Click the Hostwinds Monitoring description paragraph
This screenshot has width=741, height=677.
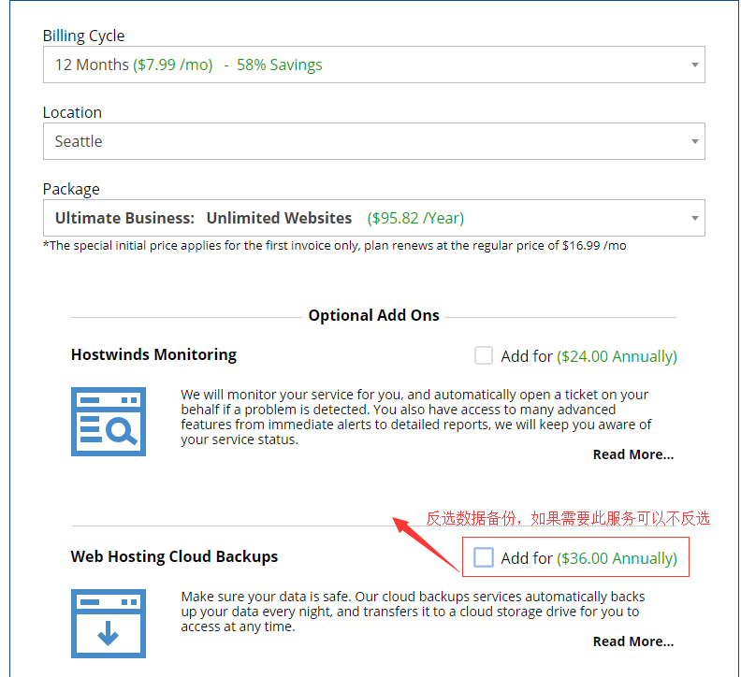point(415,417)
